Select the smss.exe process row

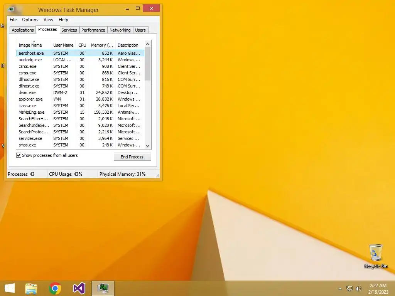(80, 145)
